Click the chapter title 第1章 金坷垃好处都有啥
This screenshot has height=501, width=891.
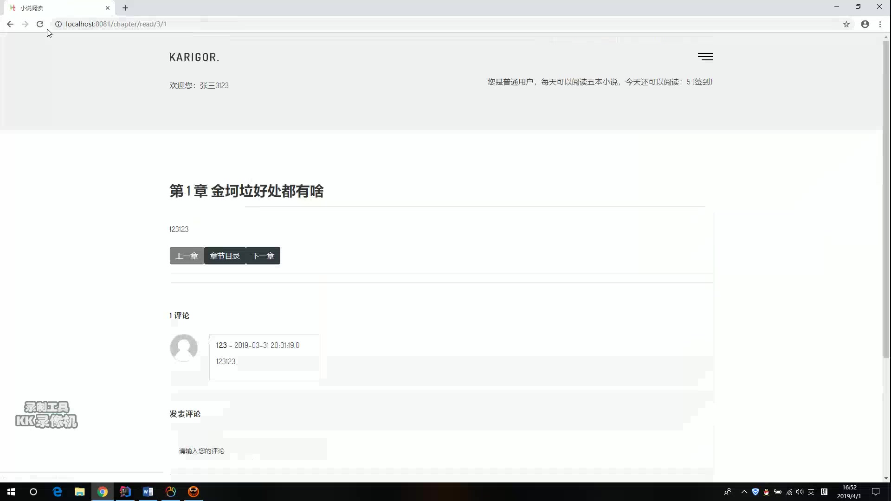point(246,191)
